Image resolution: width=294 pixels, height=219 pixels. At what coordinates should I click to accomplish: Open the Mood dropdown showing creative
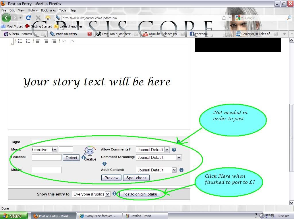tap(45, 150)
